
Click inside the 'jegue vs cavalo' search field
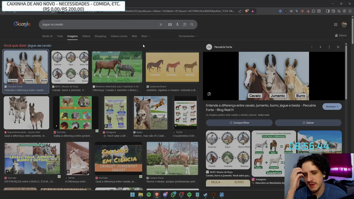tap(100, 24)
